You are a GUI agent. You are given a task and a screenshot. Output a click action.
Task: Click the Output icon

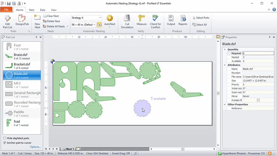(171, 21)
